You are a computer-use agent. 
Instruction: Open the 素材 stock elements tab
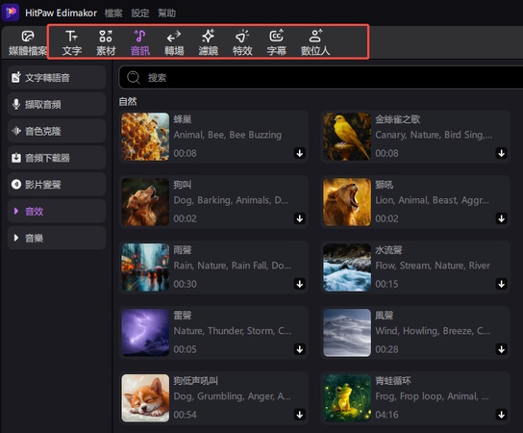coord(106,42)
